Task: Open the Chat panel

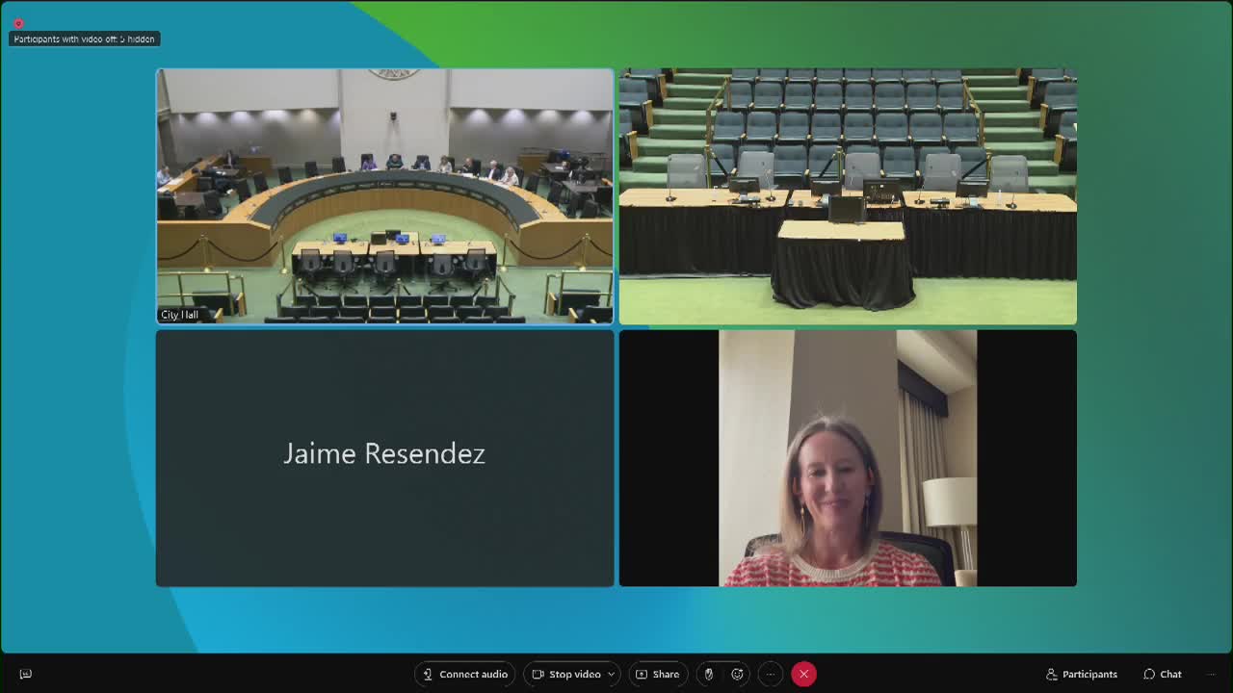Action: (x=1162, y=674)
